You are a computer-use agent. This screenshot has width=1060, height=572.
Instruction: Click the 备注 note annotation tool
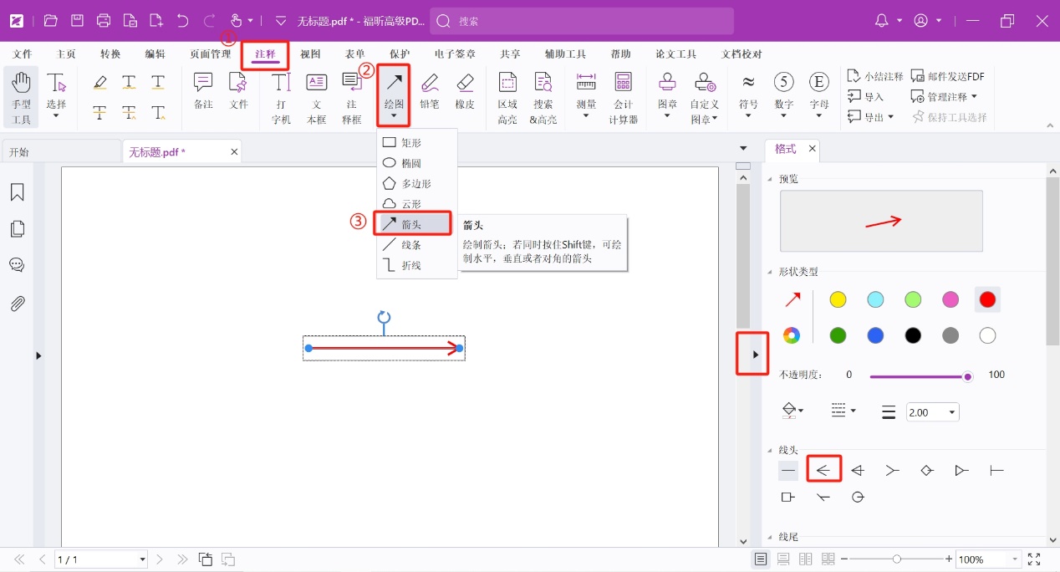pyautogui.click(x=203, y=90)
